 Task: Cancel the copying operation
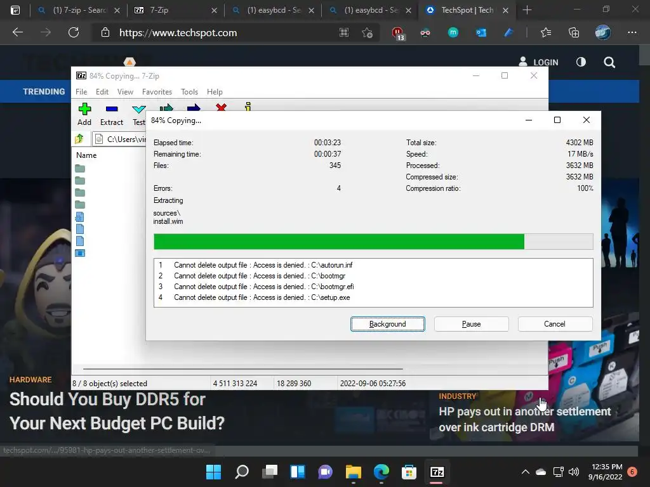pyautogui.click(x=555, y=324)
